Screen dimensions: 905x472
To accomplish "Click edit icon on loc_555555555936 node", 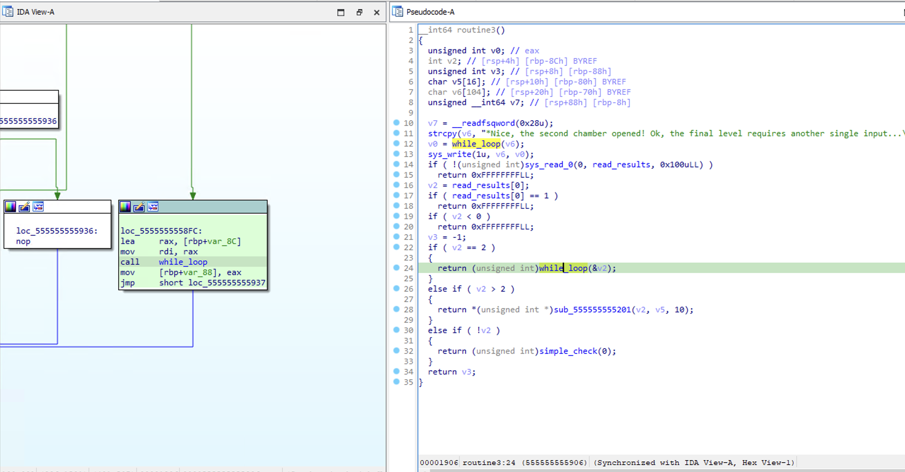I will tap(24, 207).
